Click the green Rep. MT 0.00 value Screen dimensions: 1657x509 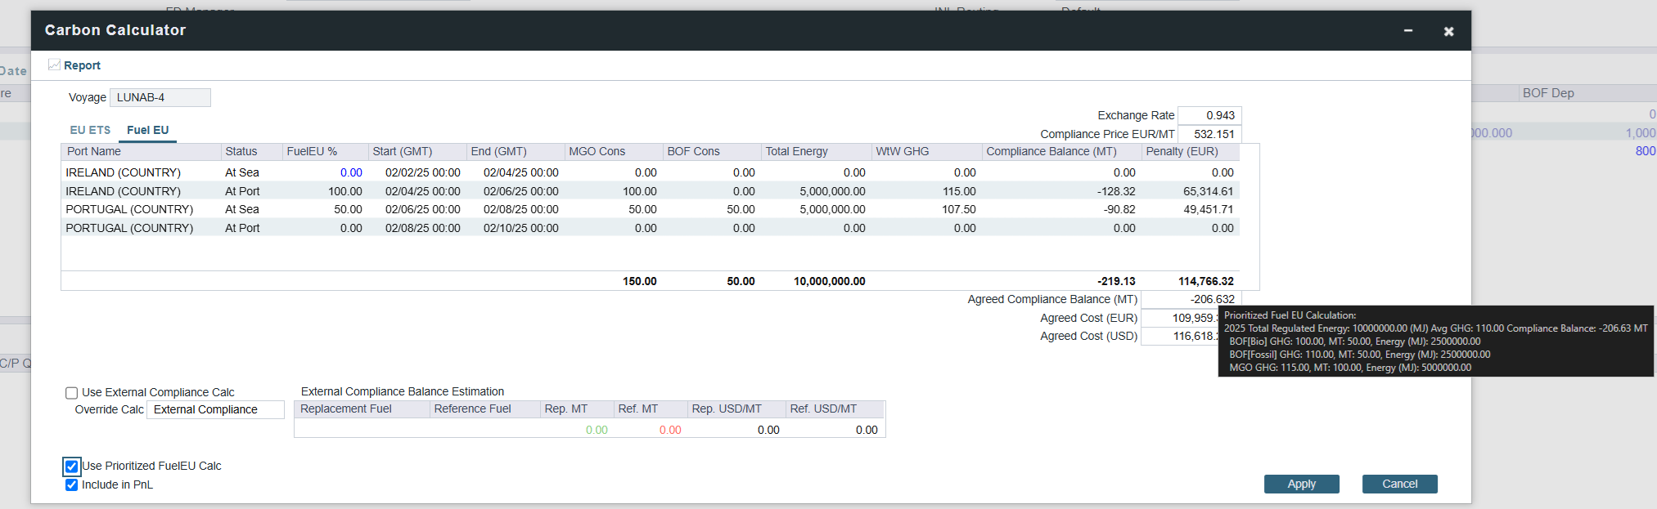tap(597, 431)
